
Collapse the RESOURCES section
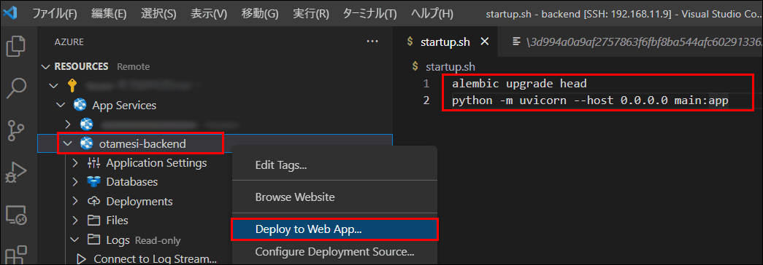[x=46, y=66]
